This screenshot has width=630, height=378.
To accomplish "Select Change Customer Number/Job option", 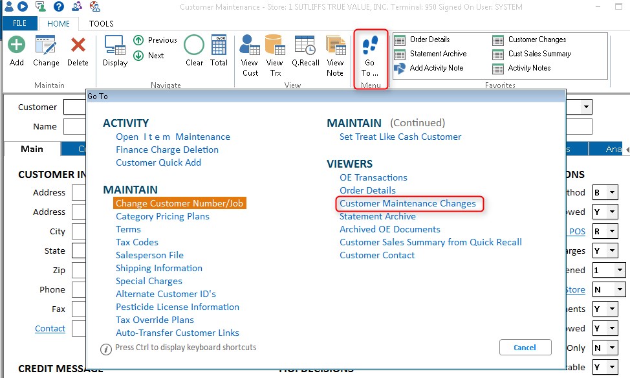I will click(x=179, y=203).
